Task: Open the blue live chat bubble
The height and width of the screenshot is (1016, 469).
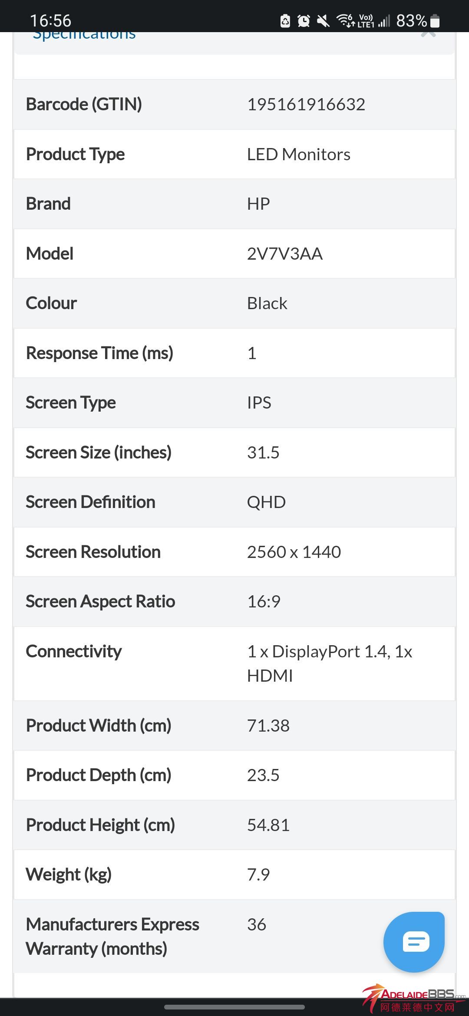Action: [x=414, y=941]
